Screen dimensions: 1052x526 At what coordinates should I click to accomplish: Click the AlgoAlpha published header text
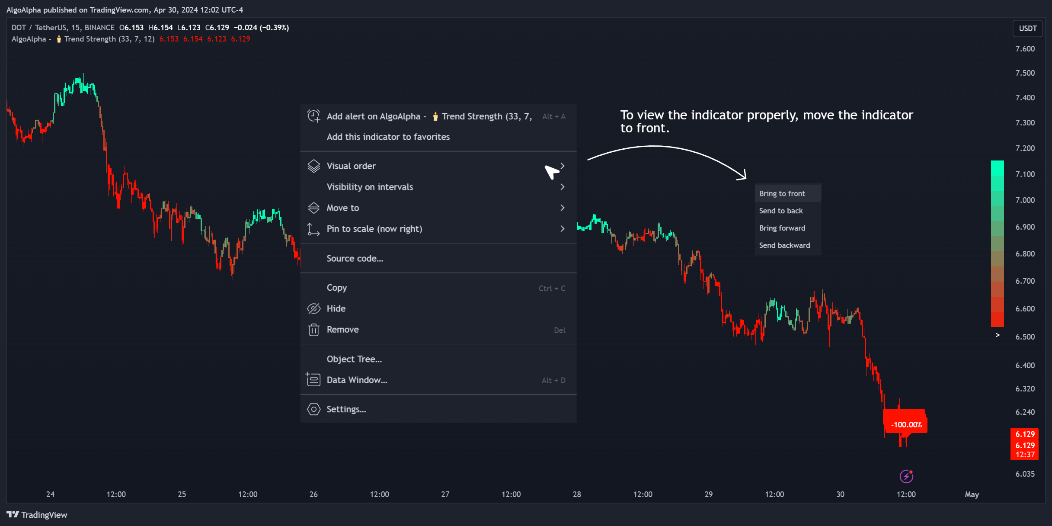tap(125, 10)
